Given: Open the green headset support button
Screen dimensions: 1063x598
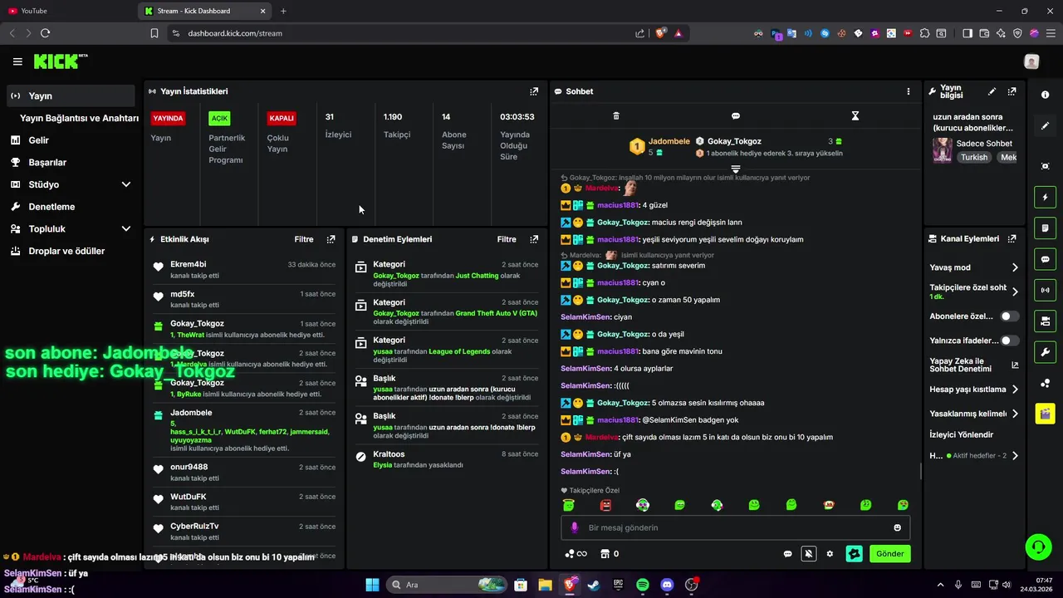Looking at the screenshot, I should tap(1038, 547).
